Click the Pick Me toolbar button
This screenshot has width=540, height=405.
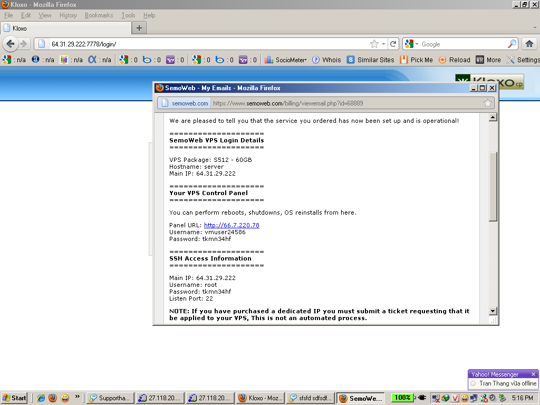coord(417,60)
